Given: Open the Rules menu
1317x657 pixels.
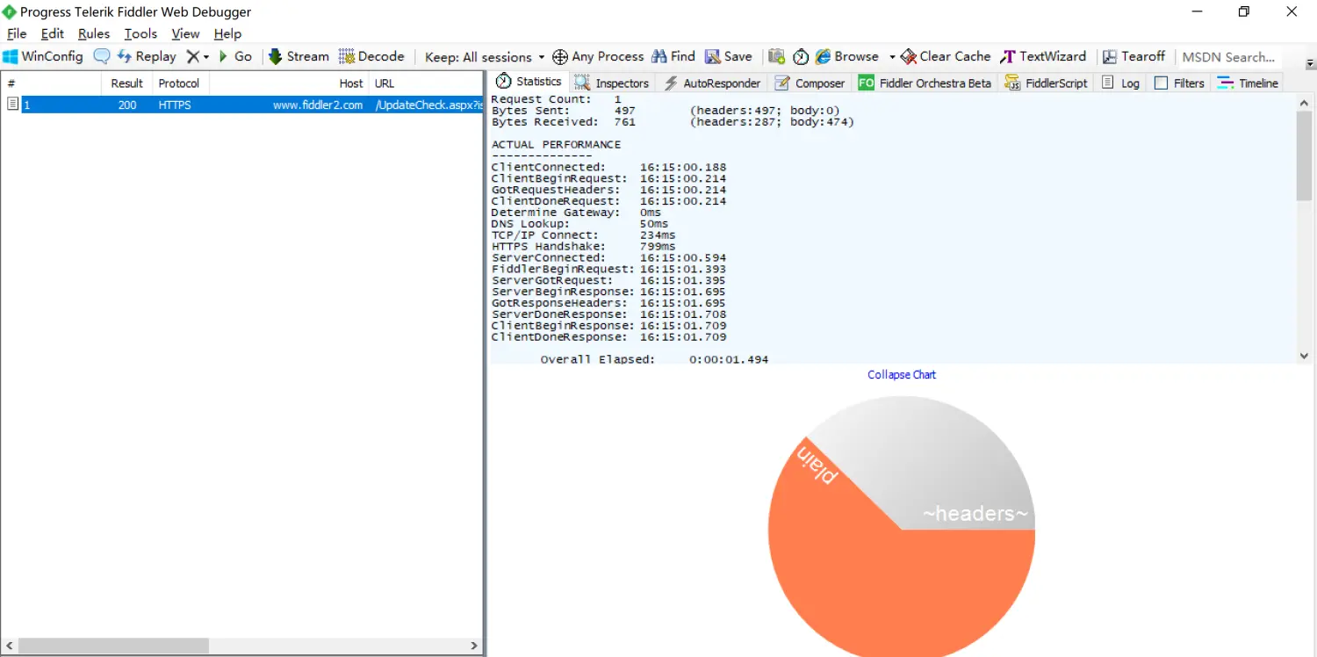Looking at the screenshot, I should pos(94,33).
